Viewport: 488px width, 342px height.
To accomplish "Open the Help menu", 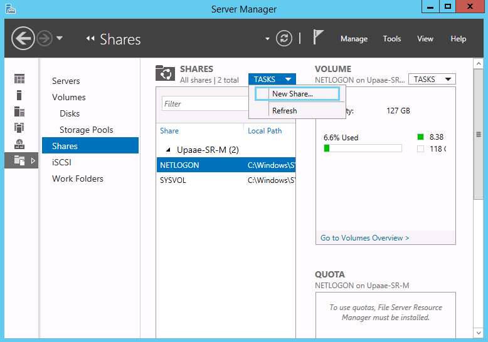I will coord(458,39).
